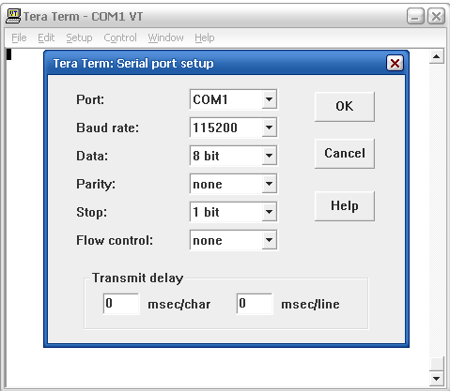The width and height of the screenshot is (450, 391).
Task: Click the "Baud rate:" label
Action: click(107, 128)
